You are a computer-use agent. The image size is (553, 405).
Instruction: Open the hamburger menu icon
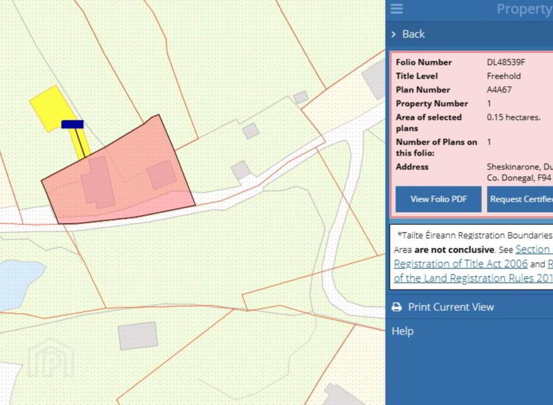tap(397, 8)
